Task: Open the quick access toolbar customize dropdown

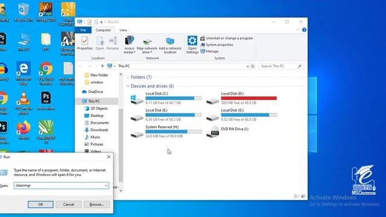Action: pyautogui.click(x=101, y=22)
